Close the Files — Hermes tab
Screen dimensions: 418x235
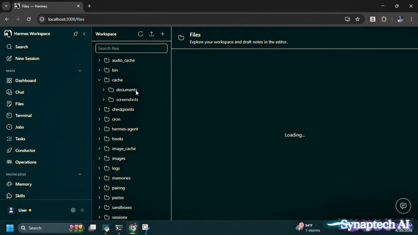[78, 6]
